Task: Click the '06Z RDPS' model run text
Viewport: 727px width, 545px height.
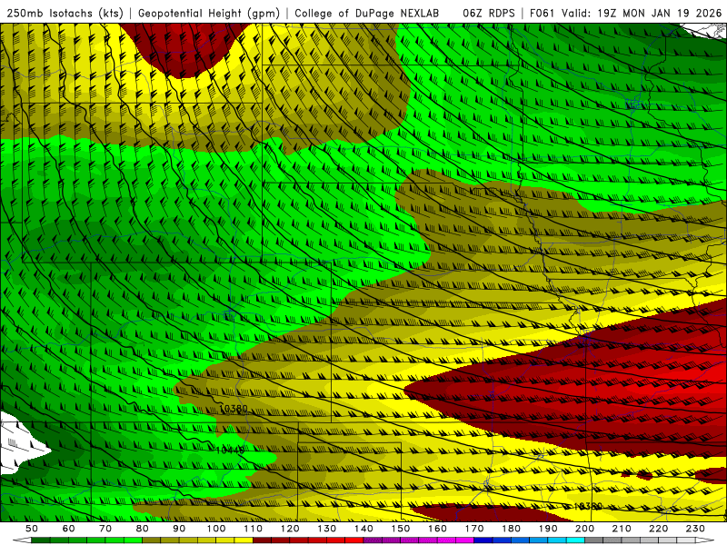Action: 489,14
